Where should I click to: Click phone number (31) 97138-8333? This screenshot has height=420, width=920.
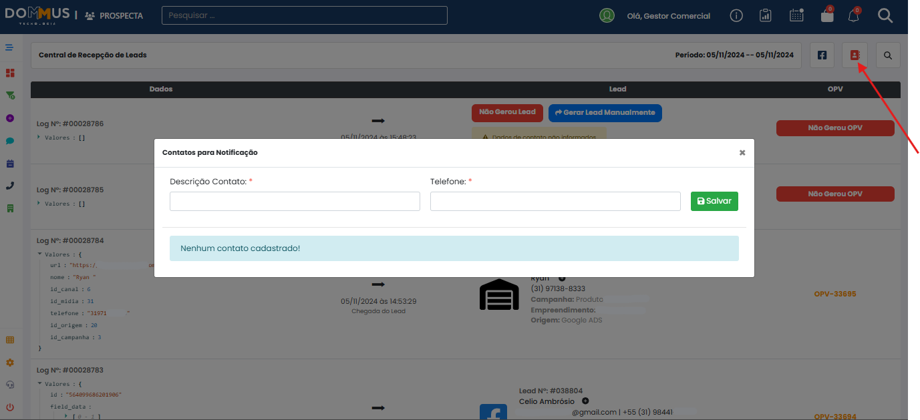(x=558, y=289)
